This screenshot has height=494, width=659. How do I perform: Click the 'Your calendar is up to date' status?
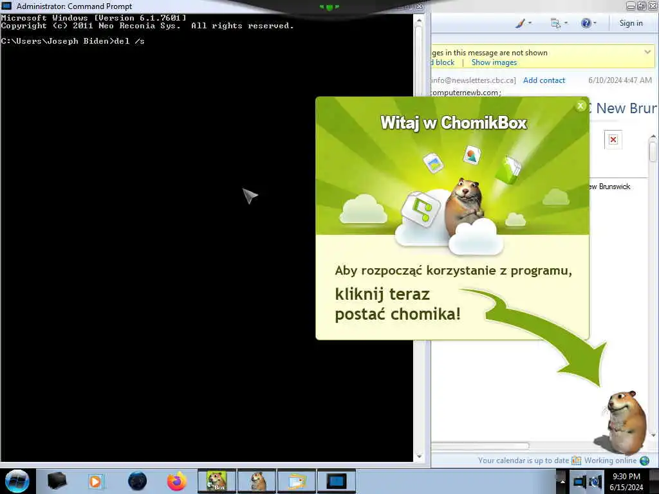(523, 461)
